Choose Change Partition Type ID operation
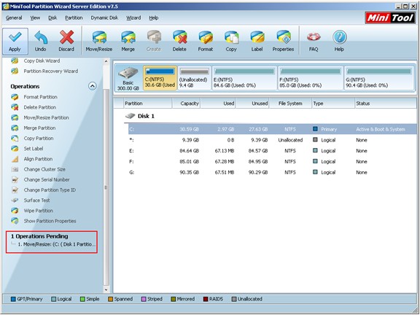 [x=44, y=190]
